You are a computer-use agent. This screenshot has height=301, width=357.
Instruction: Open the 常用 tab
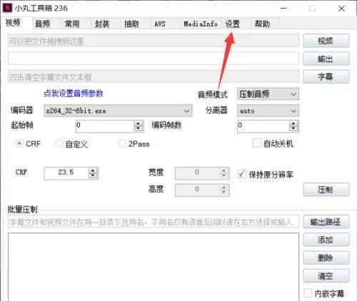click(x=76, y=24)
